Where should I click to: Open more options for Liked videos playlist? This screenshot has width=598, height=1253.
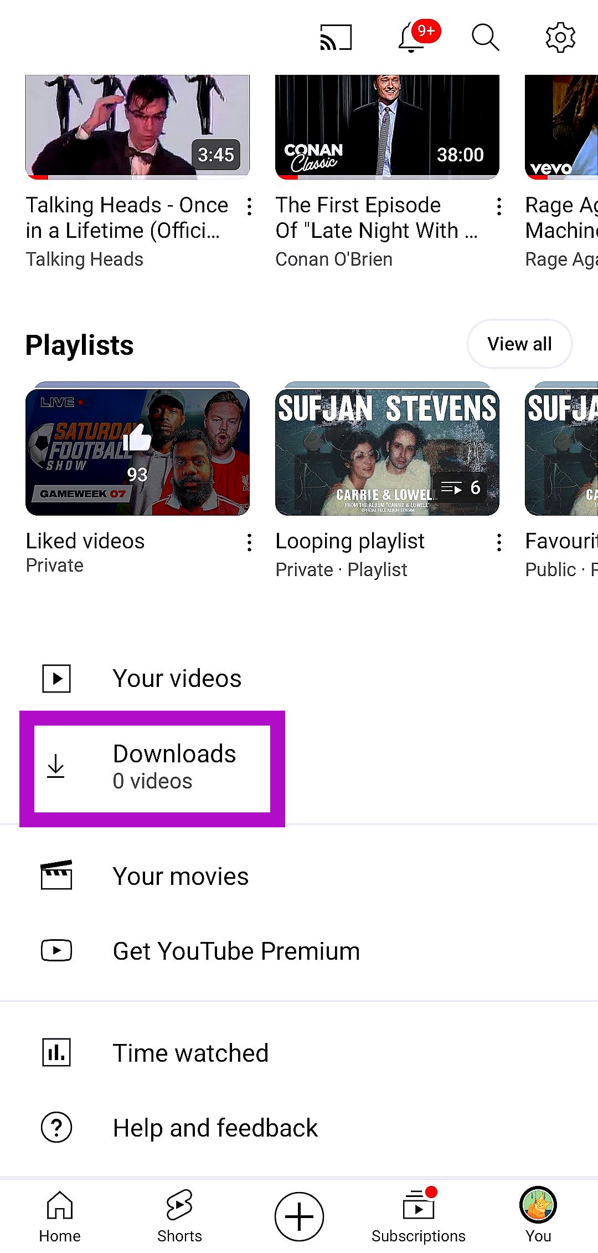250,542
